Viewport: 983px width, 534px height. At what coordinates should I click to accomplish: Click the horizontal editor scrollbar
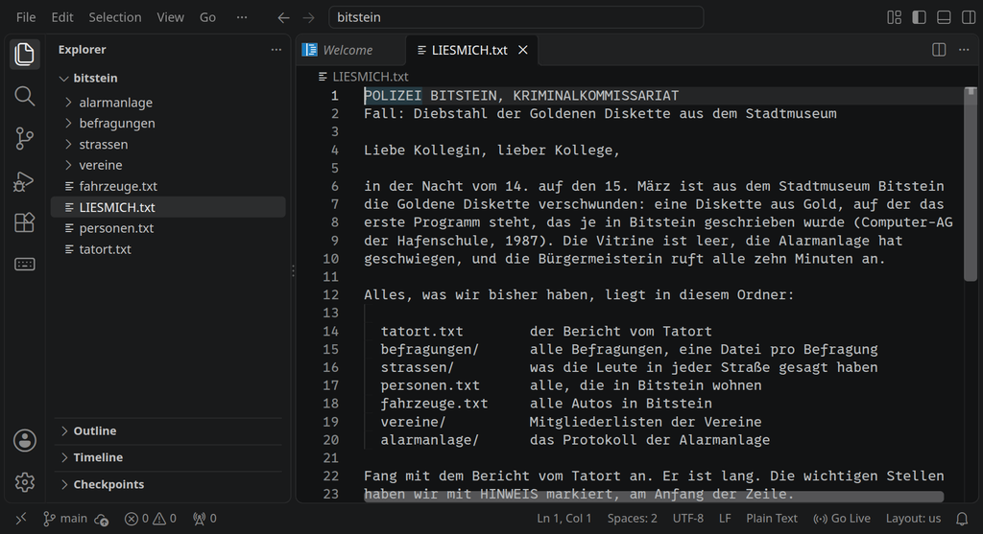pyautogui.click(x=653, y=497)
